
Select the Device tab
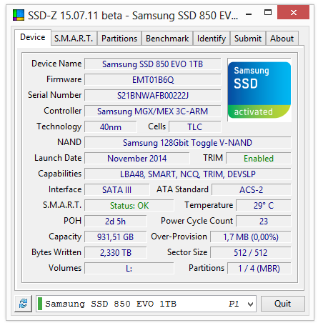33,37
